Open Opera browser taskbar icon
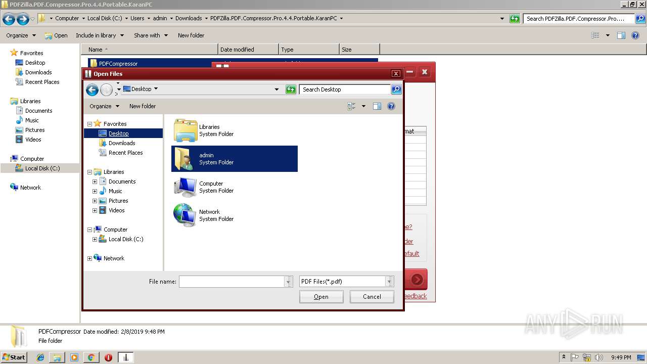647x364 pixels. [x=108, y=357]
